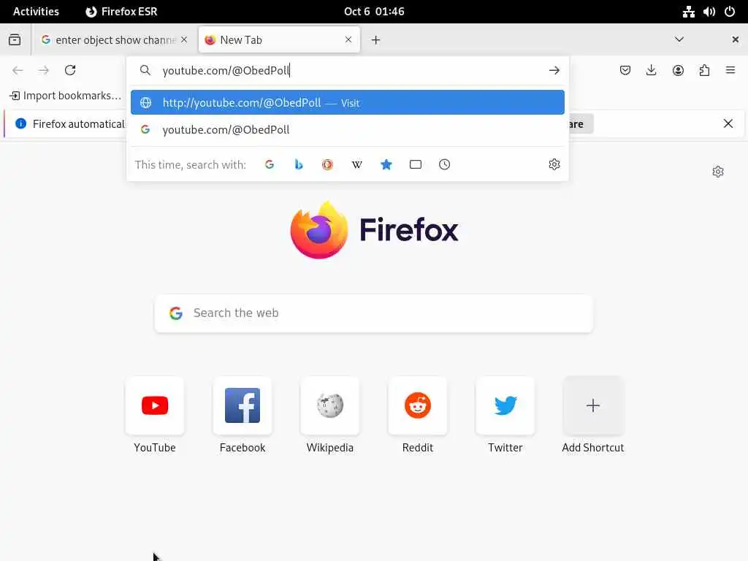
Task: Open the Downloads panel
Action: pyautogui.click(x=651, y=71)
